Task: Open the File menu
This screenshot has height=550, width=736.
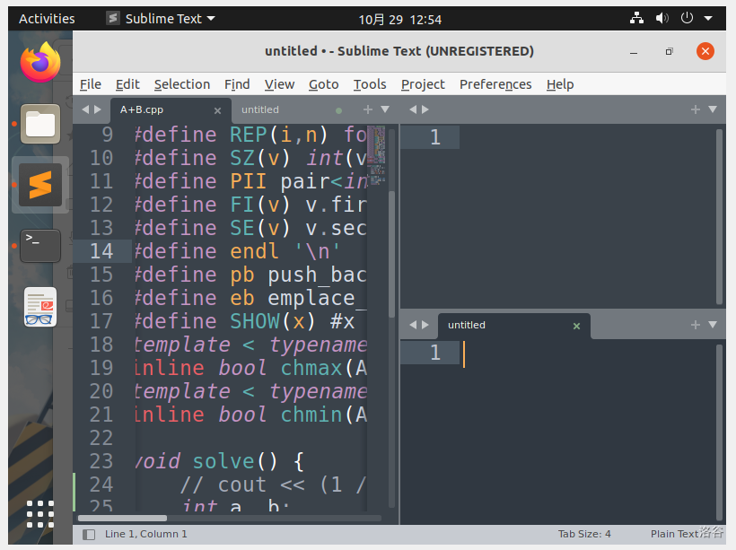Action: pos(91,84)
